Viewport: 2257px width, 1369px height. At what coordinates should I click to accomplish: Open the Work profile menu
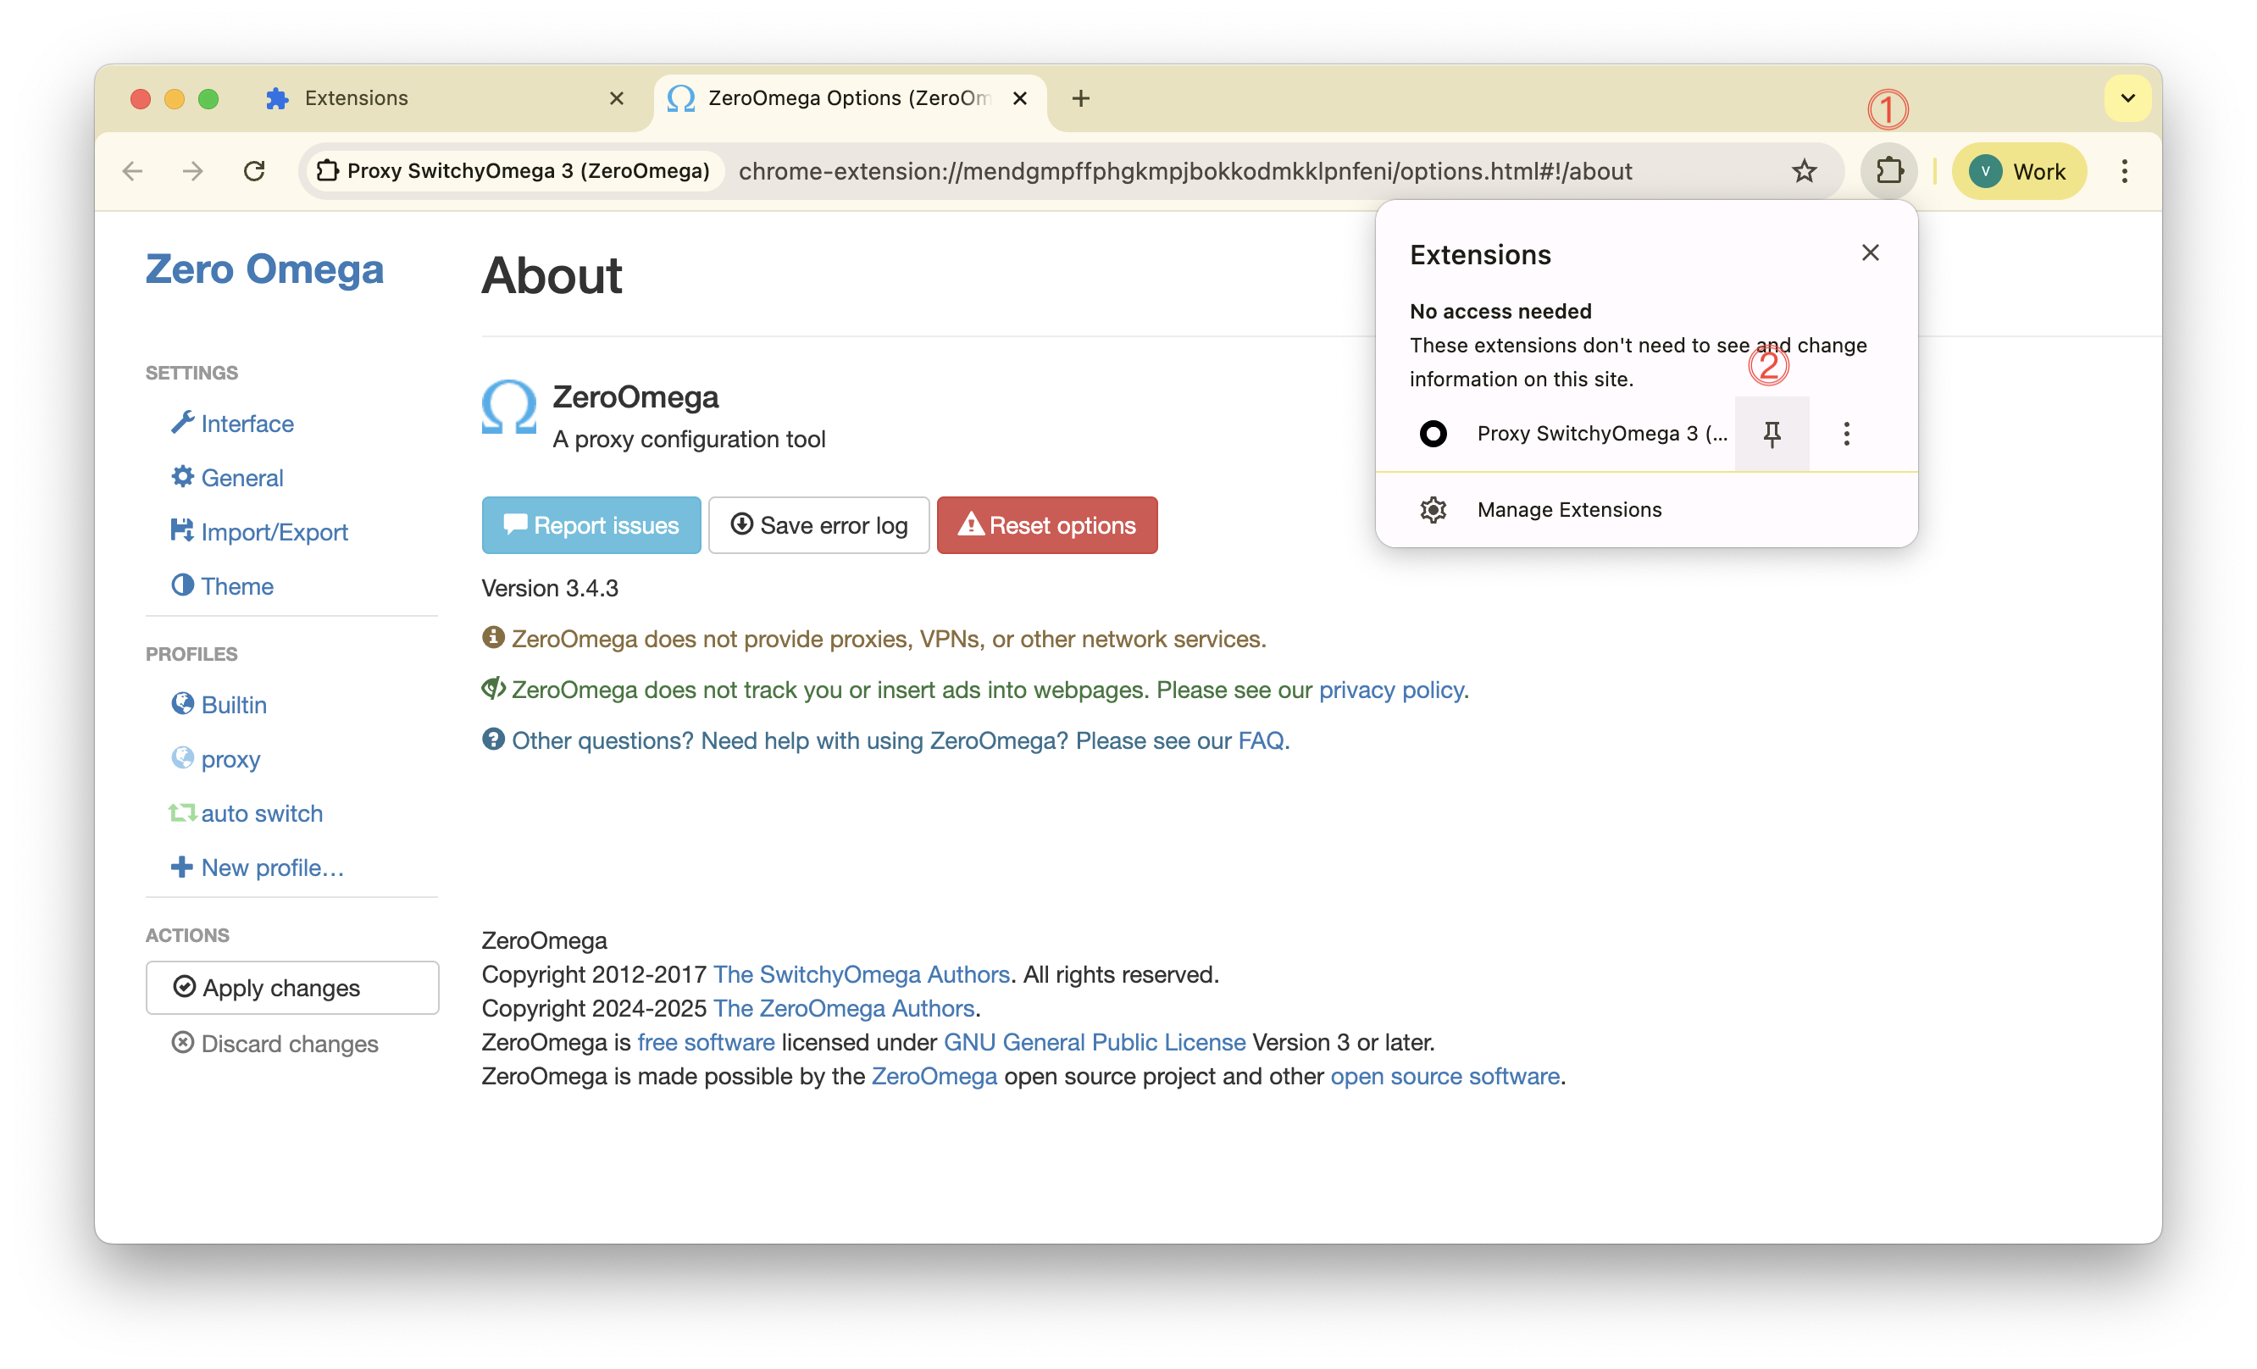[x=2019, y=171]
